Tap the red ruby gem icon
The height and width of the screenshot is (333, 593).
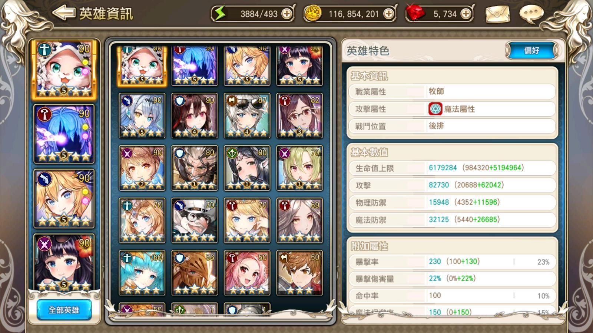[415, 13]
